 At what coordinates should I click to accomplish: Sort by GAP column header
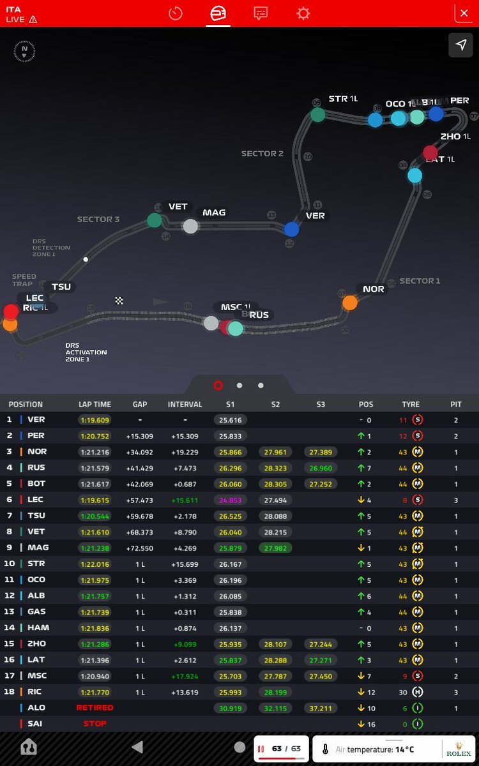point(140,404)
